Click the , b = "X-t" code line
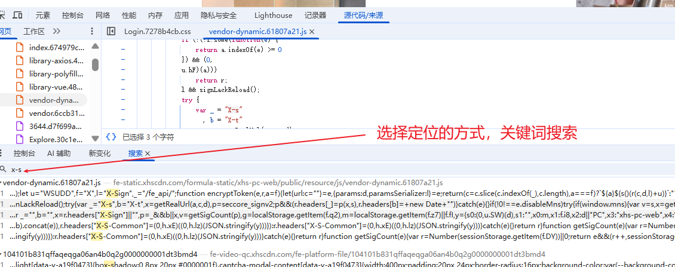 pos(223,119)
